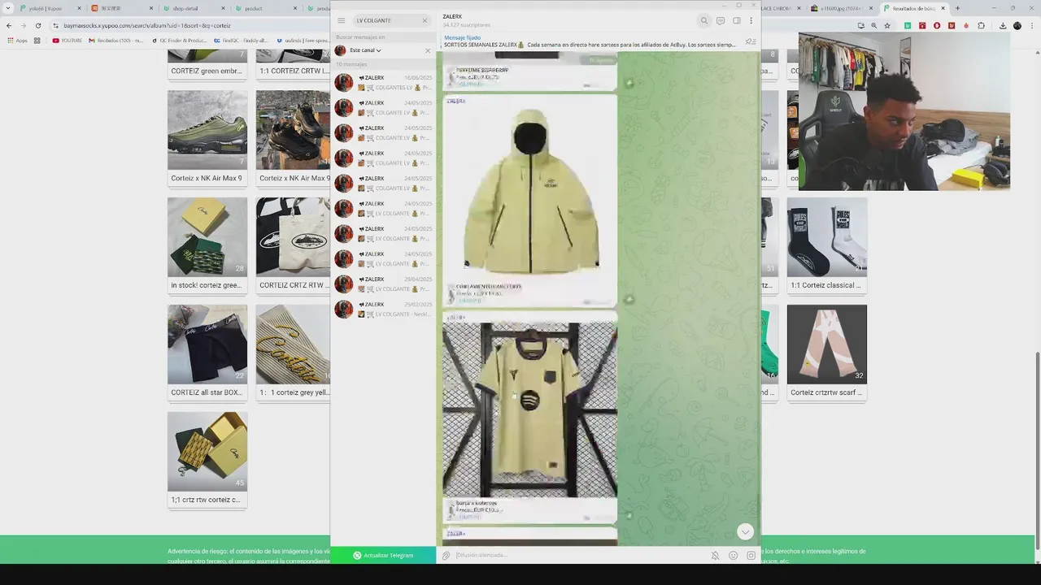The image size is (1041, 585).
Task: Open the YOUTUBE bookmark
Action: (x=68, y=40)
